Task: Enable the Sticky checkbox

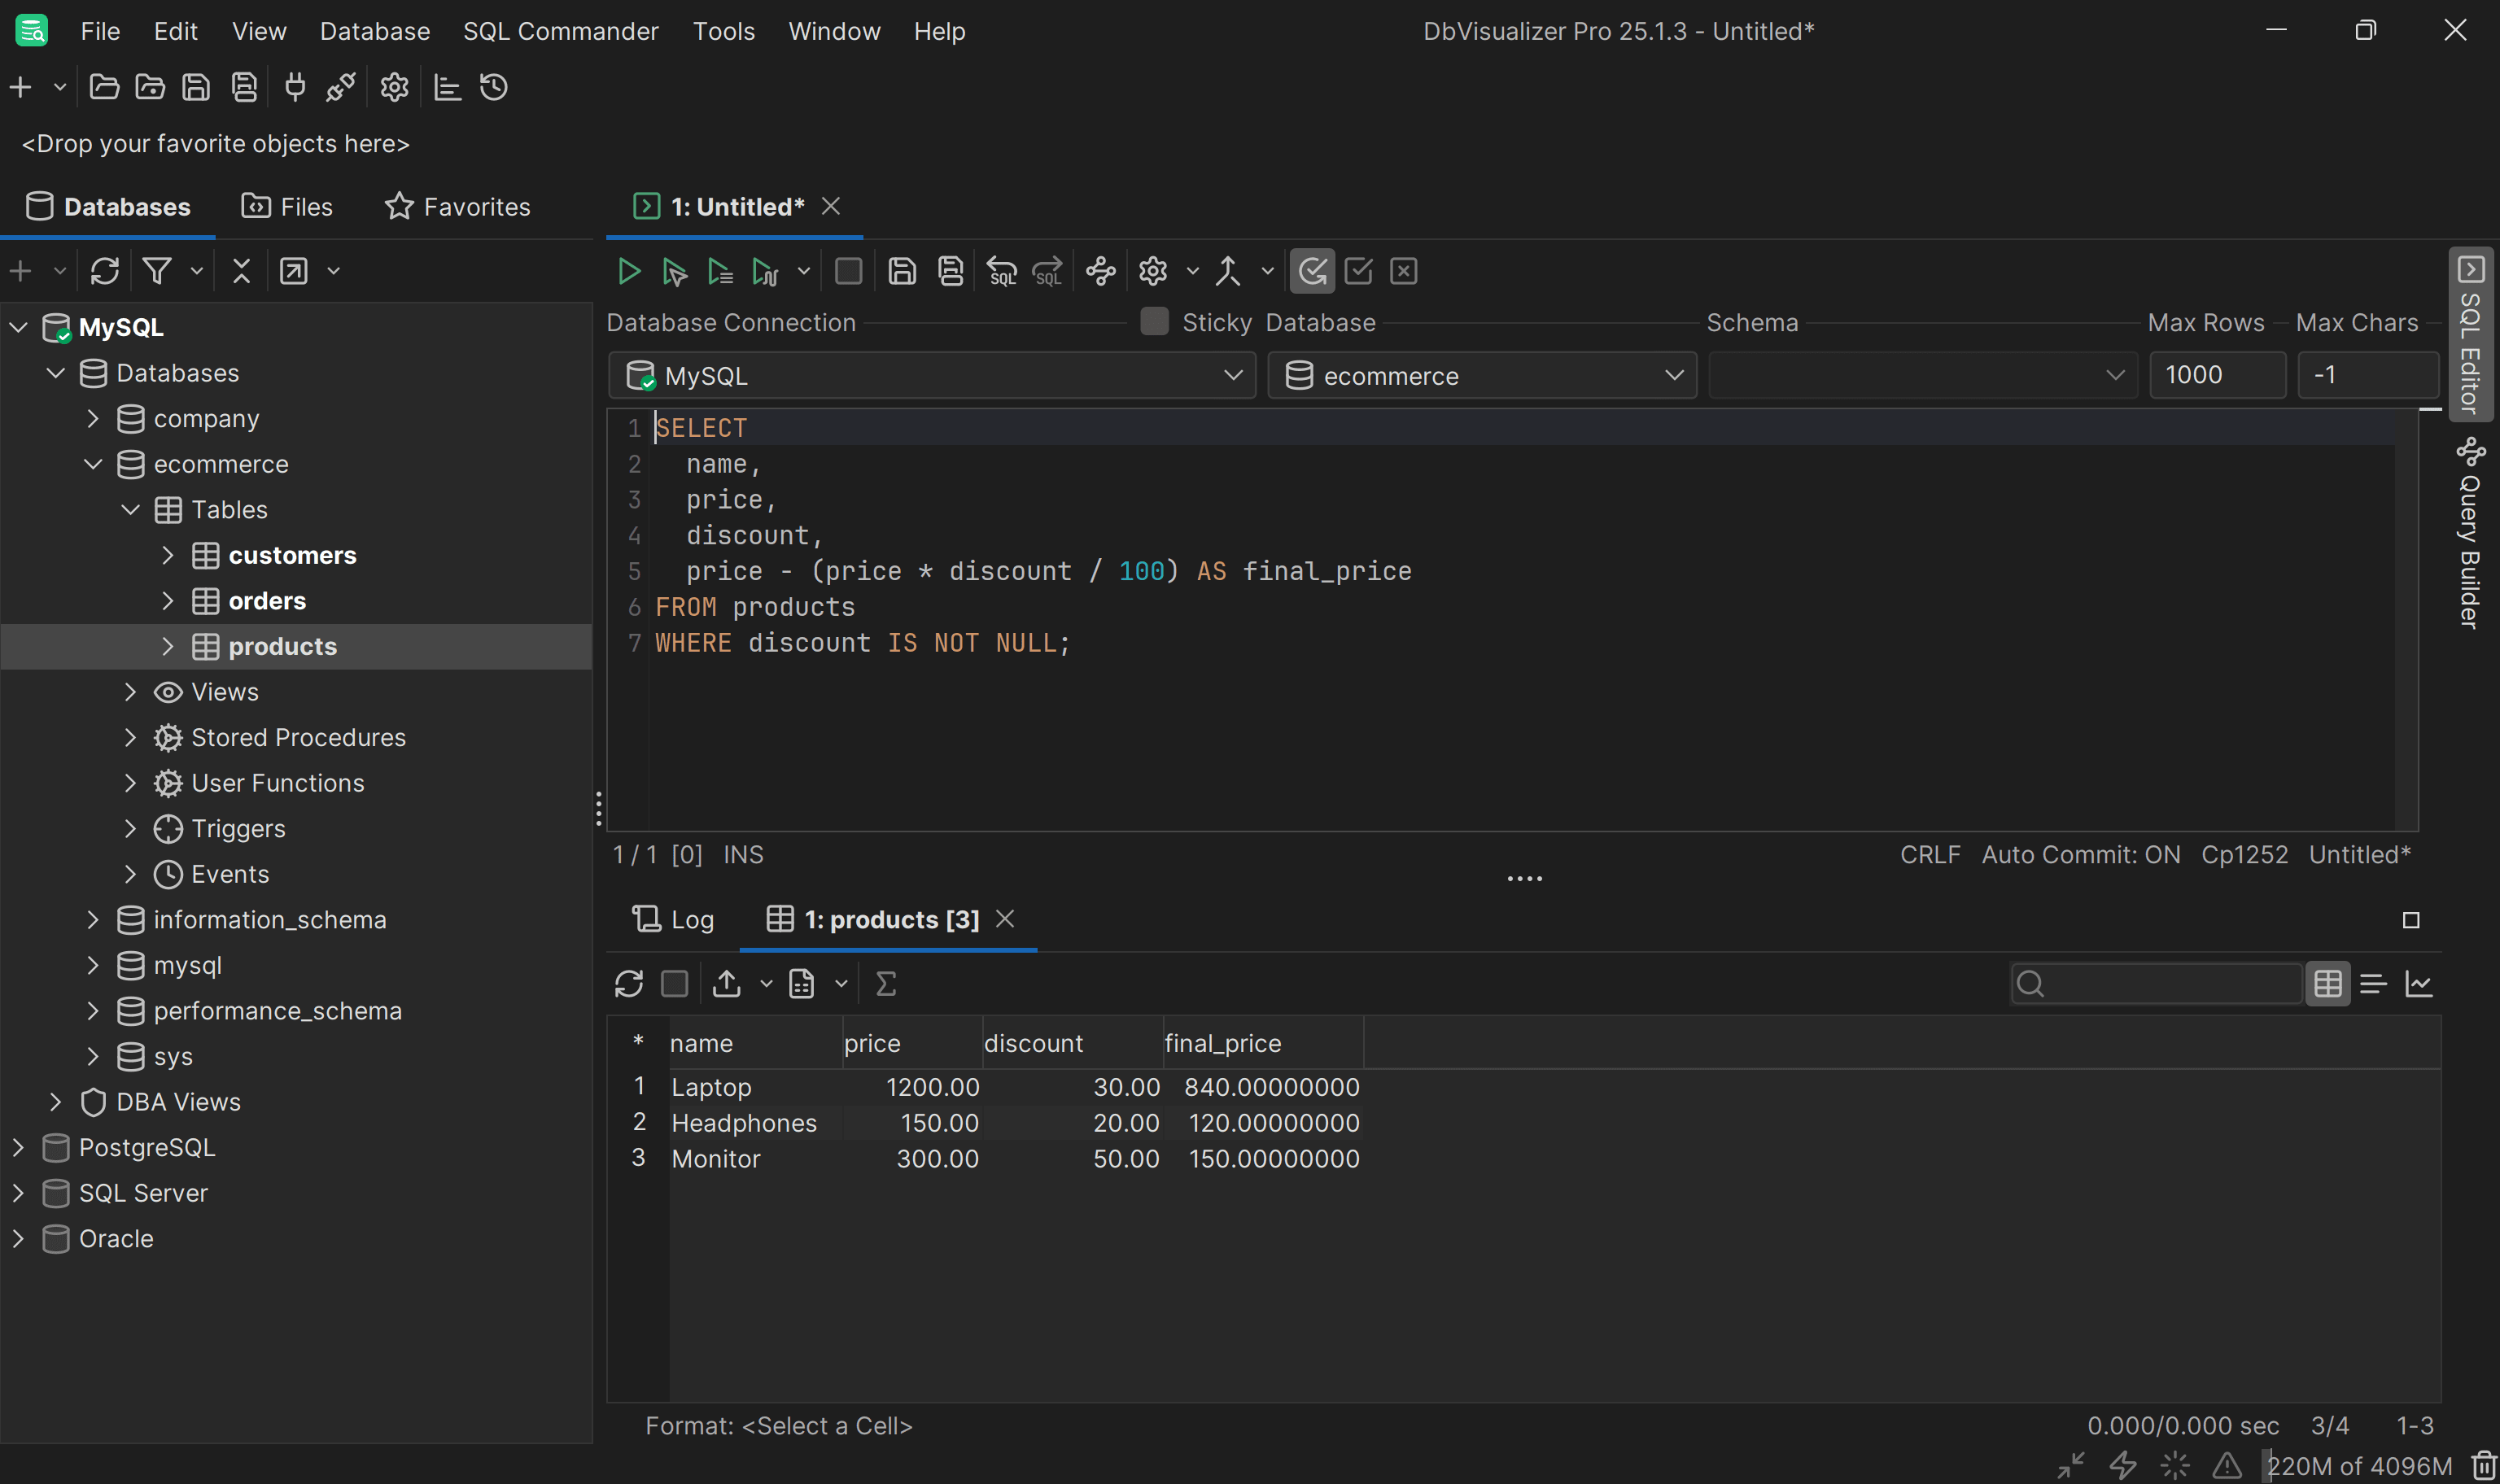Action: (1154, 322)
